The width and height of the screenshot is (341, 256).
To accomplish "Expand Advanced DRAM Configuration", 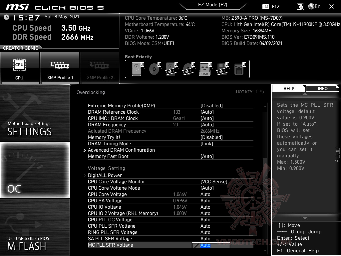I will coord(121,150).
